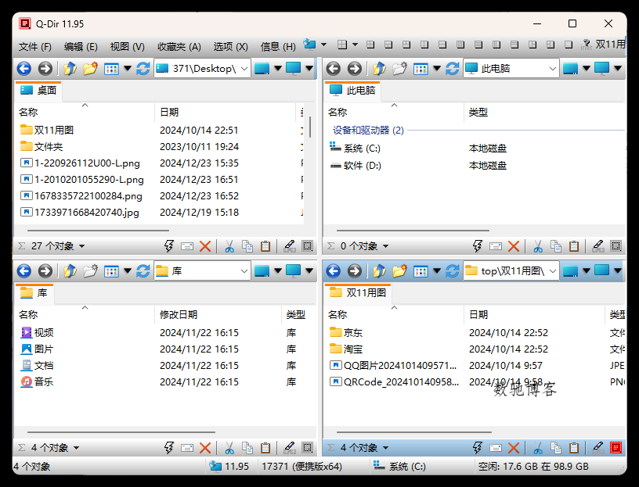The height and width of the screenshot is (487, 639).
Task: Sort by 日期 column in 桌面 pane
Action: coord(225,113)
